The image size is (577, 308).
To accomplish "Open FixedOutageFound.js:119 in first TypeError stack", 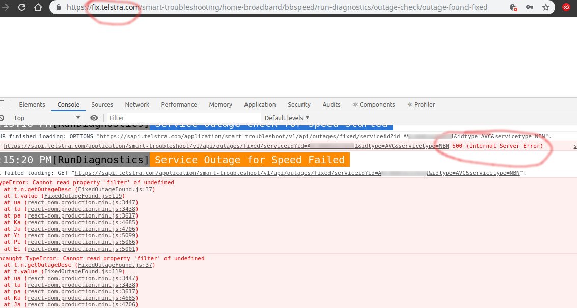I will click(x=83, y=196).
